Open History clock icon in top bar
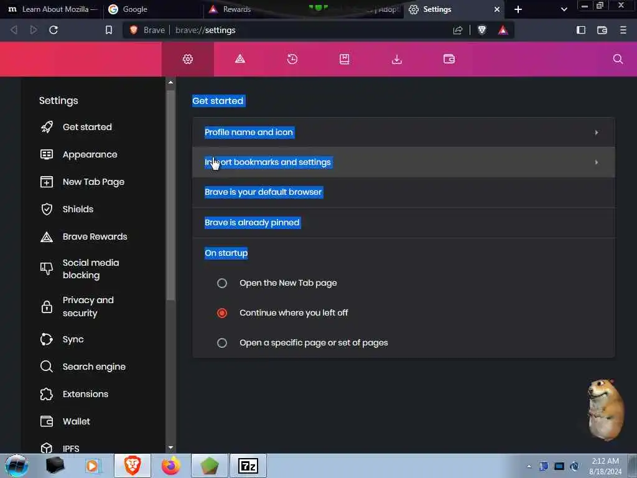 pyautogui.click(x=292, y=59)
